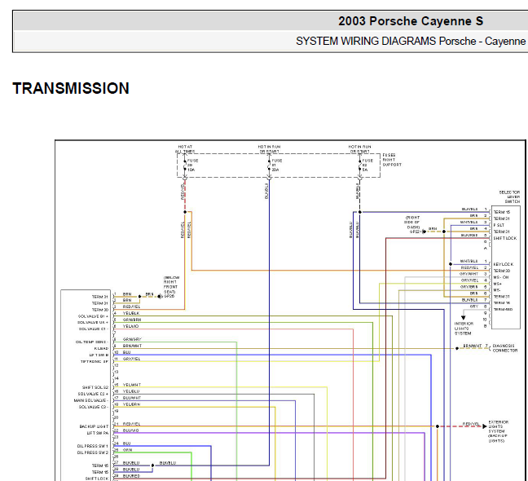Click the 20A fuse label

(x=275, y=170)
